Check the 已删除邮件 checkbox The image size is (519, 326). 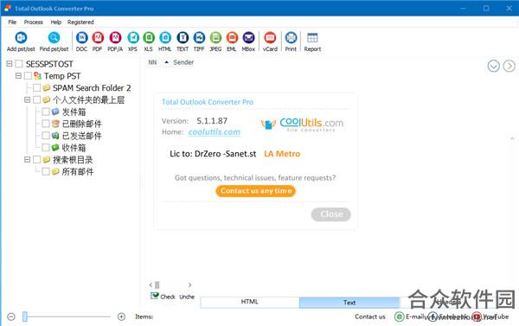pos(46,124)
